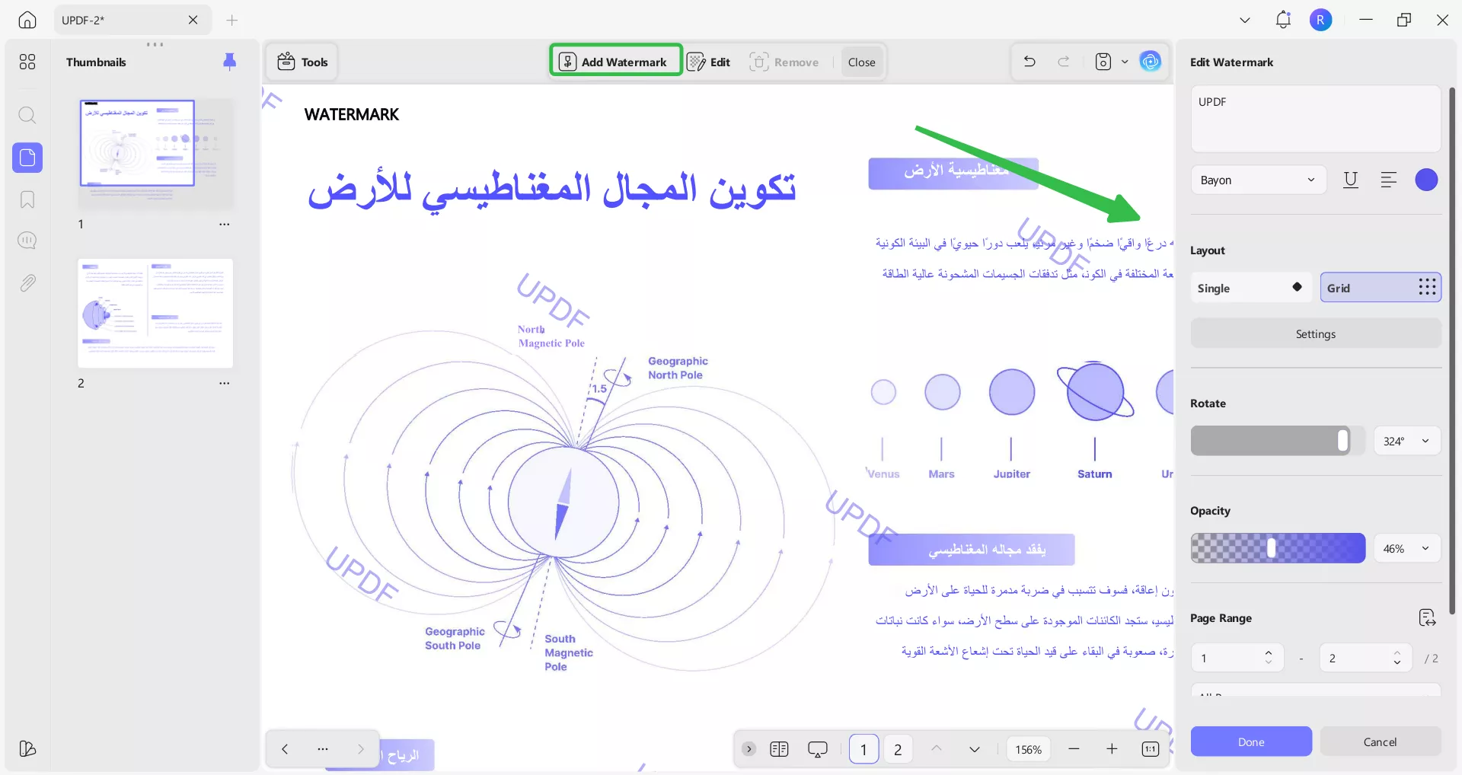The width and height of the screenshot is (1462, 775).
Task: Go to the UPDF home screen
Action: point(27,20)
